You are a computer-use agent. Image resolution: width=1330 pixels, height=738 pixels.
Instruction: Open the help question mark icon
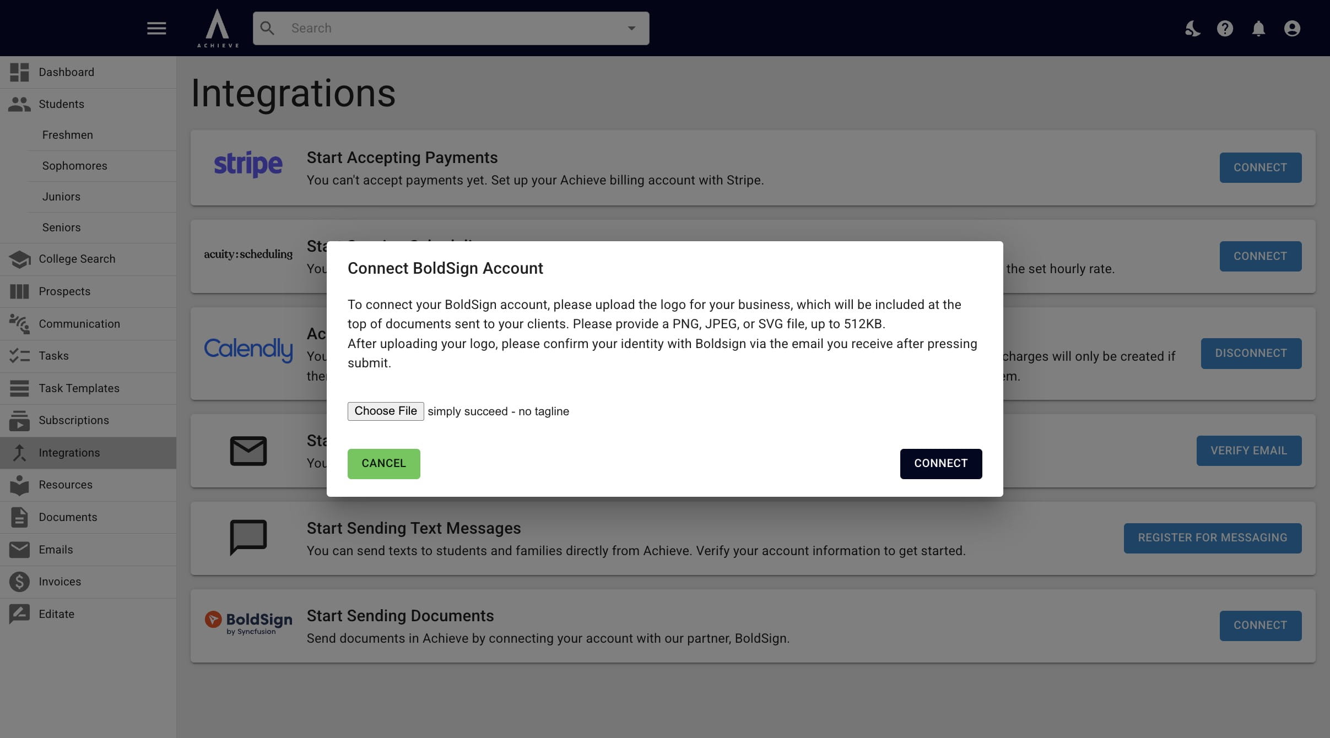(1225, 28)
